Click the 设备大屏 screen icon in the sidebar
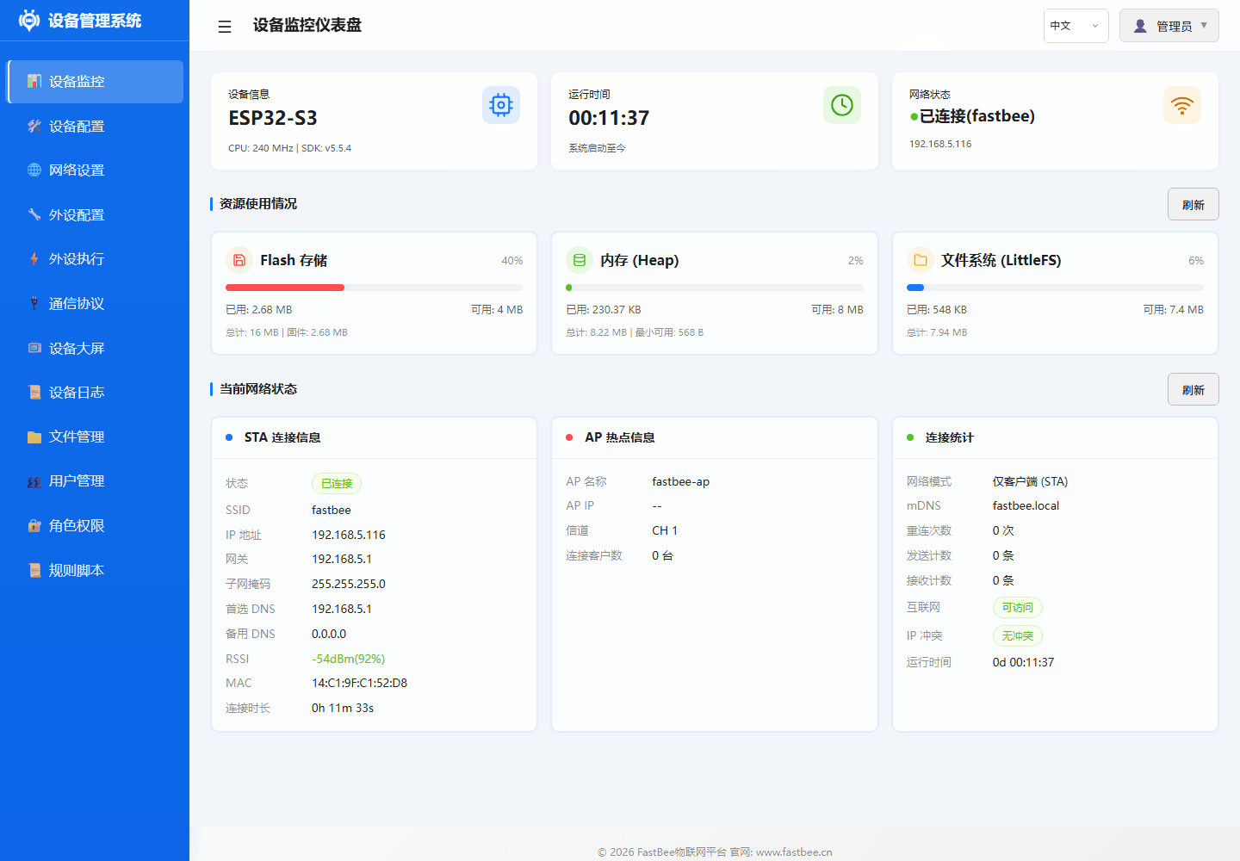Viewport: 1240px width, 861px height. point(34,348)
